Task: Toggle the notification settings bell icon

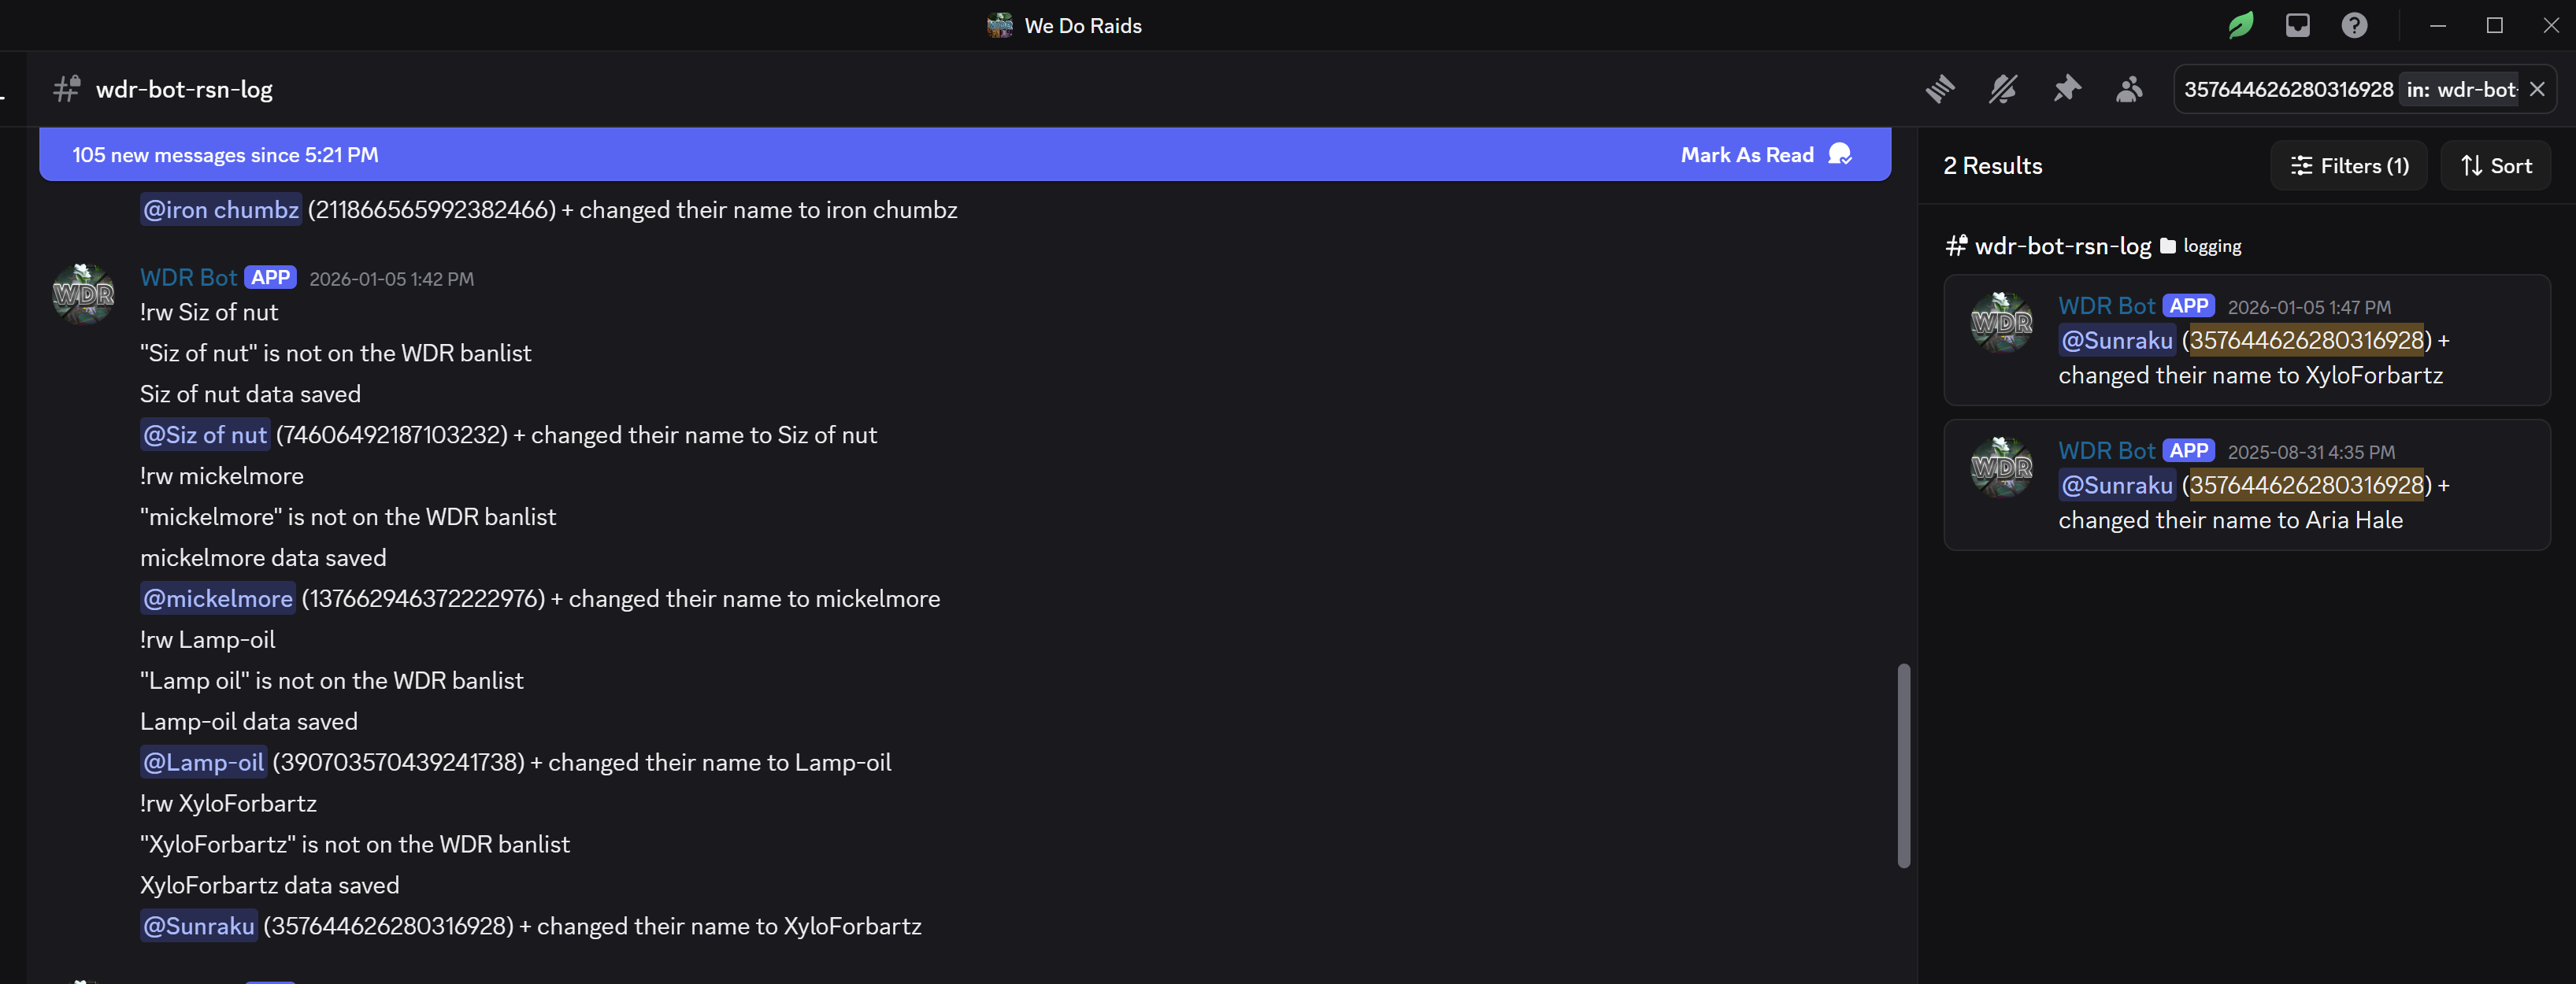Action: [2002, 89]
